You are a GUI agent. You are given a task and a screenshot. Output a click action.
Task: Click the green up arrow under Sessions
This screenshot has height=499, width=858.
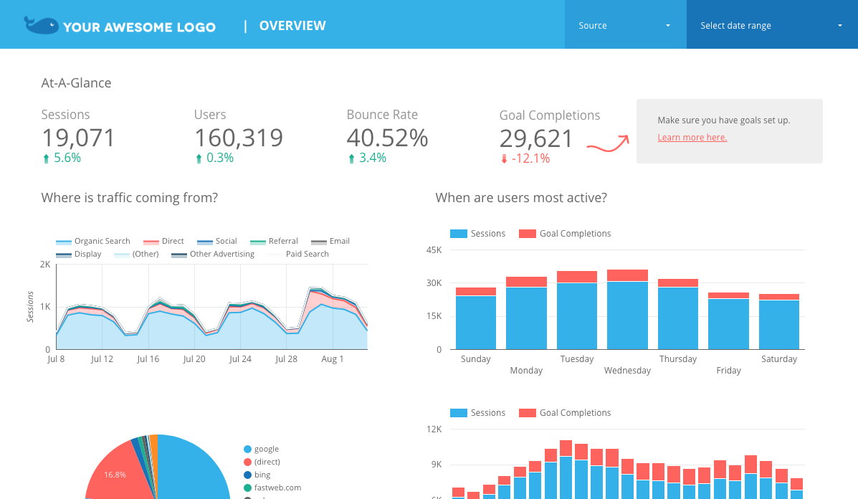[x=47, y=158]
